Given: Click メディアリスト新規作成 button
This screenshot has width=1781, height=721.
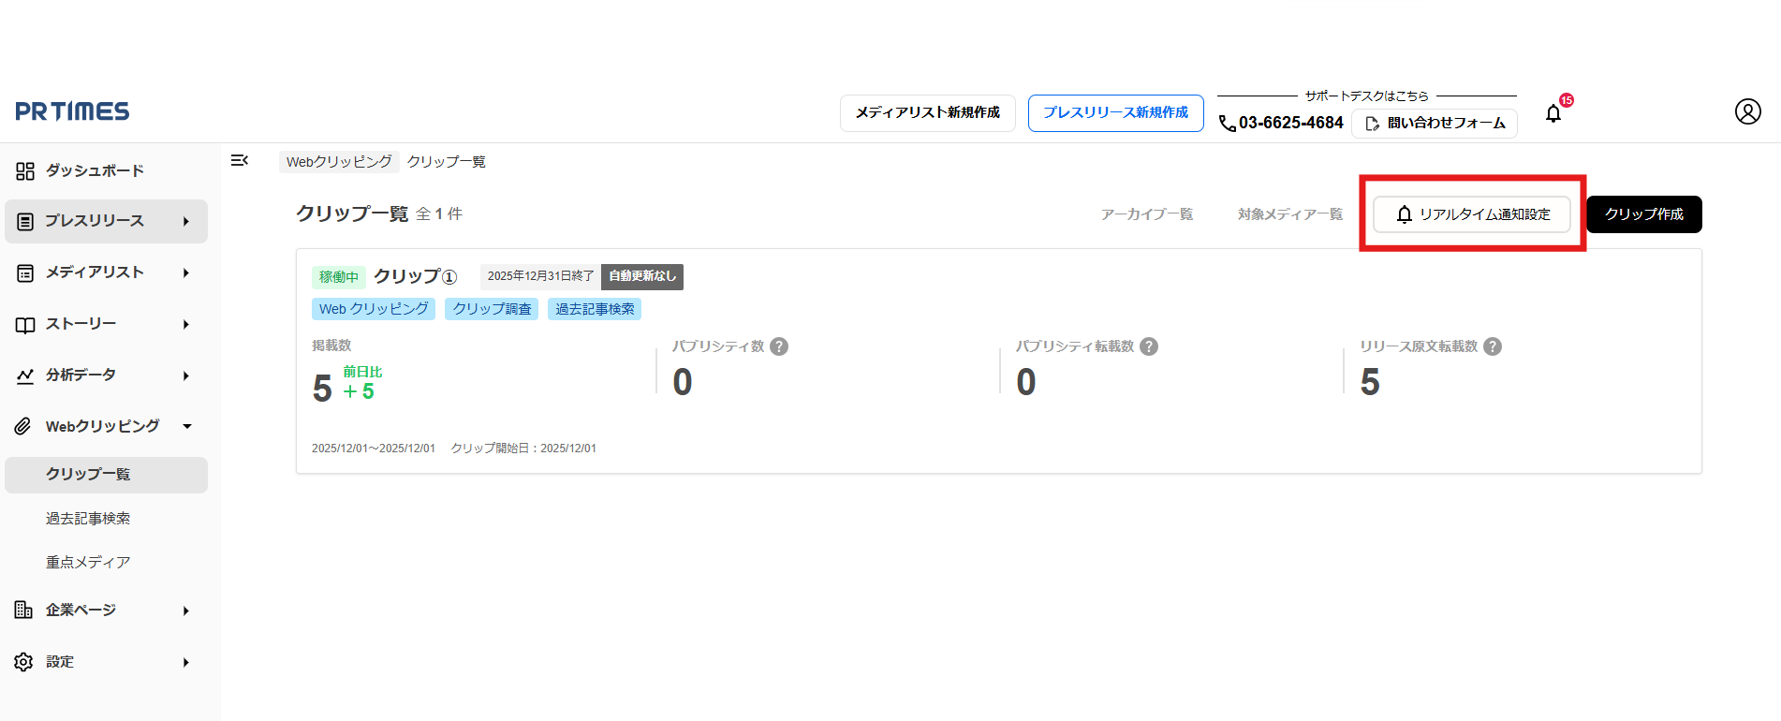Looking at the screenshot, I should [927, 113].
